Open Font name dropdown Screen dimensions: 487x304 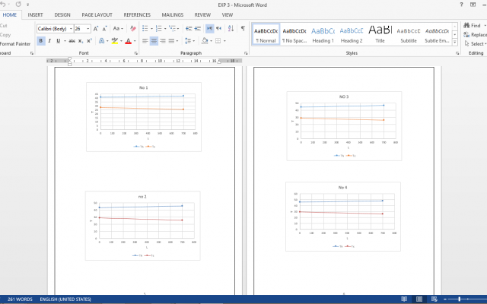coord(71,29)
